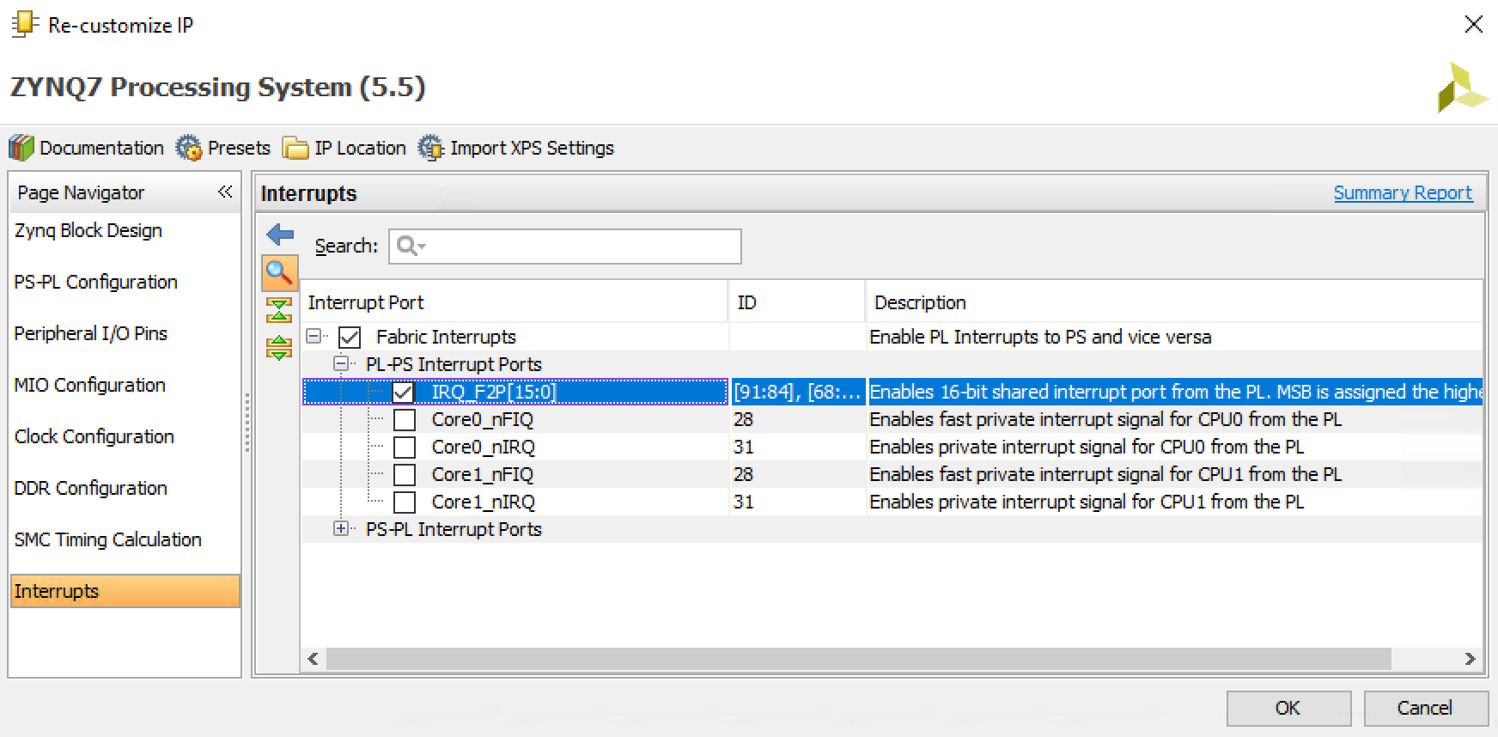Collapse the PL-PS Interrupt Ports node
This screenshot has height=737, width=1498.
pyautogui.click(x=342, y=363)
